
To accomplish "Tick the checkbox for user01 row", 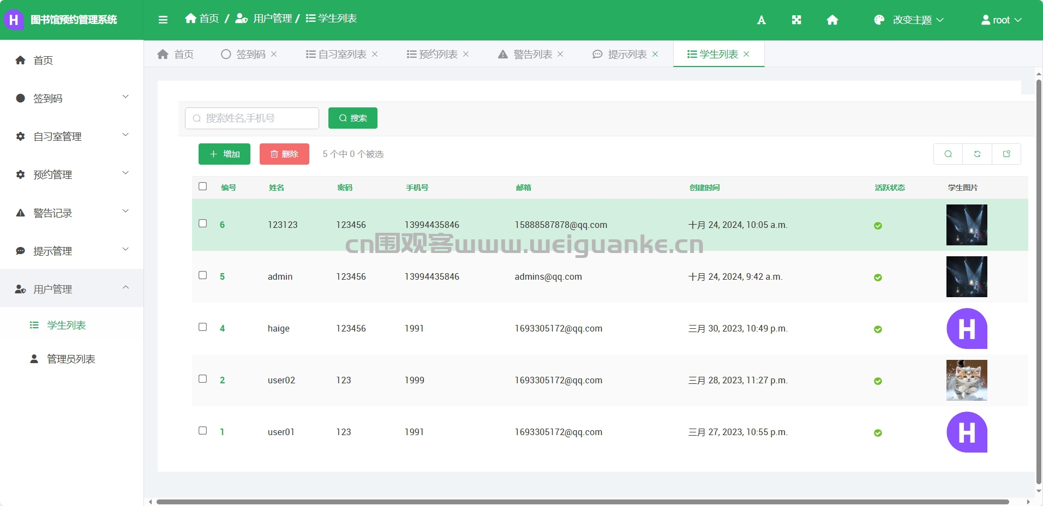I will (203, 431).
